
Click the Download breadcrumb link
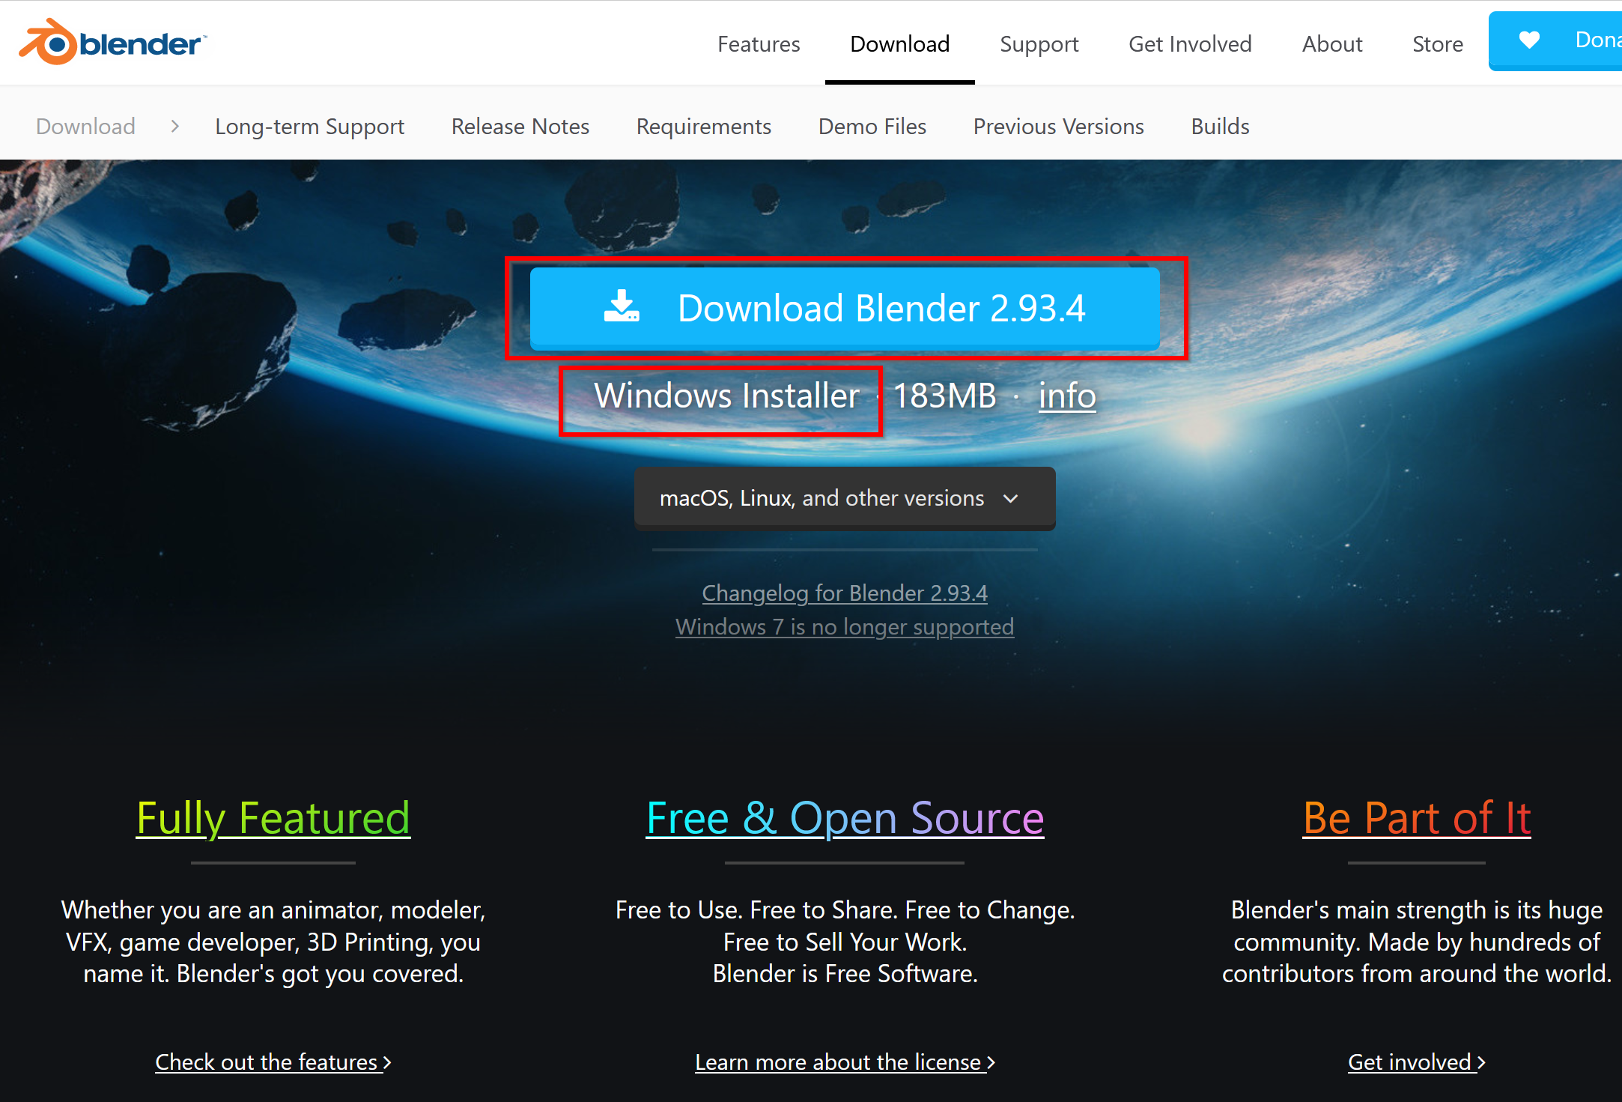[x=85, y=126]
